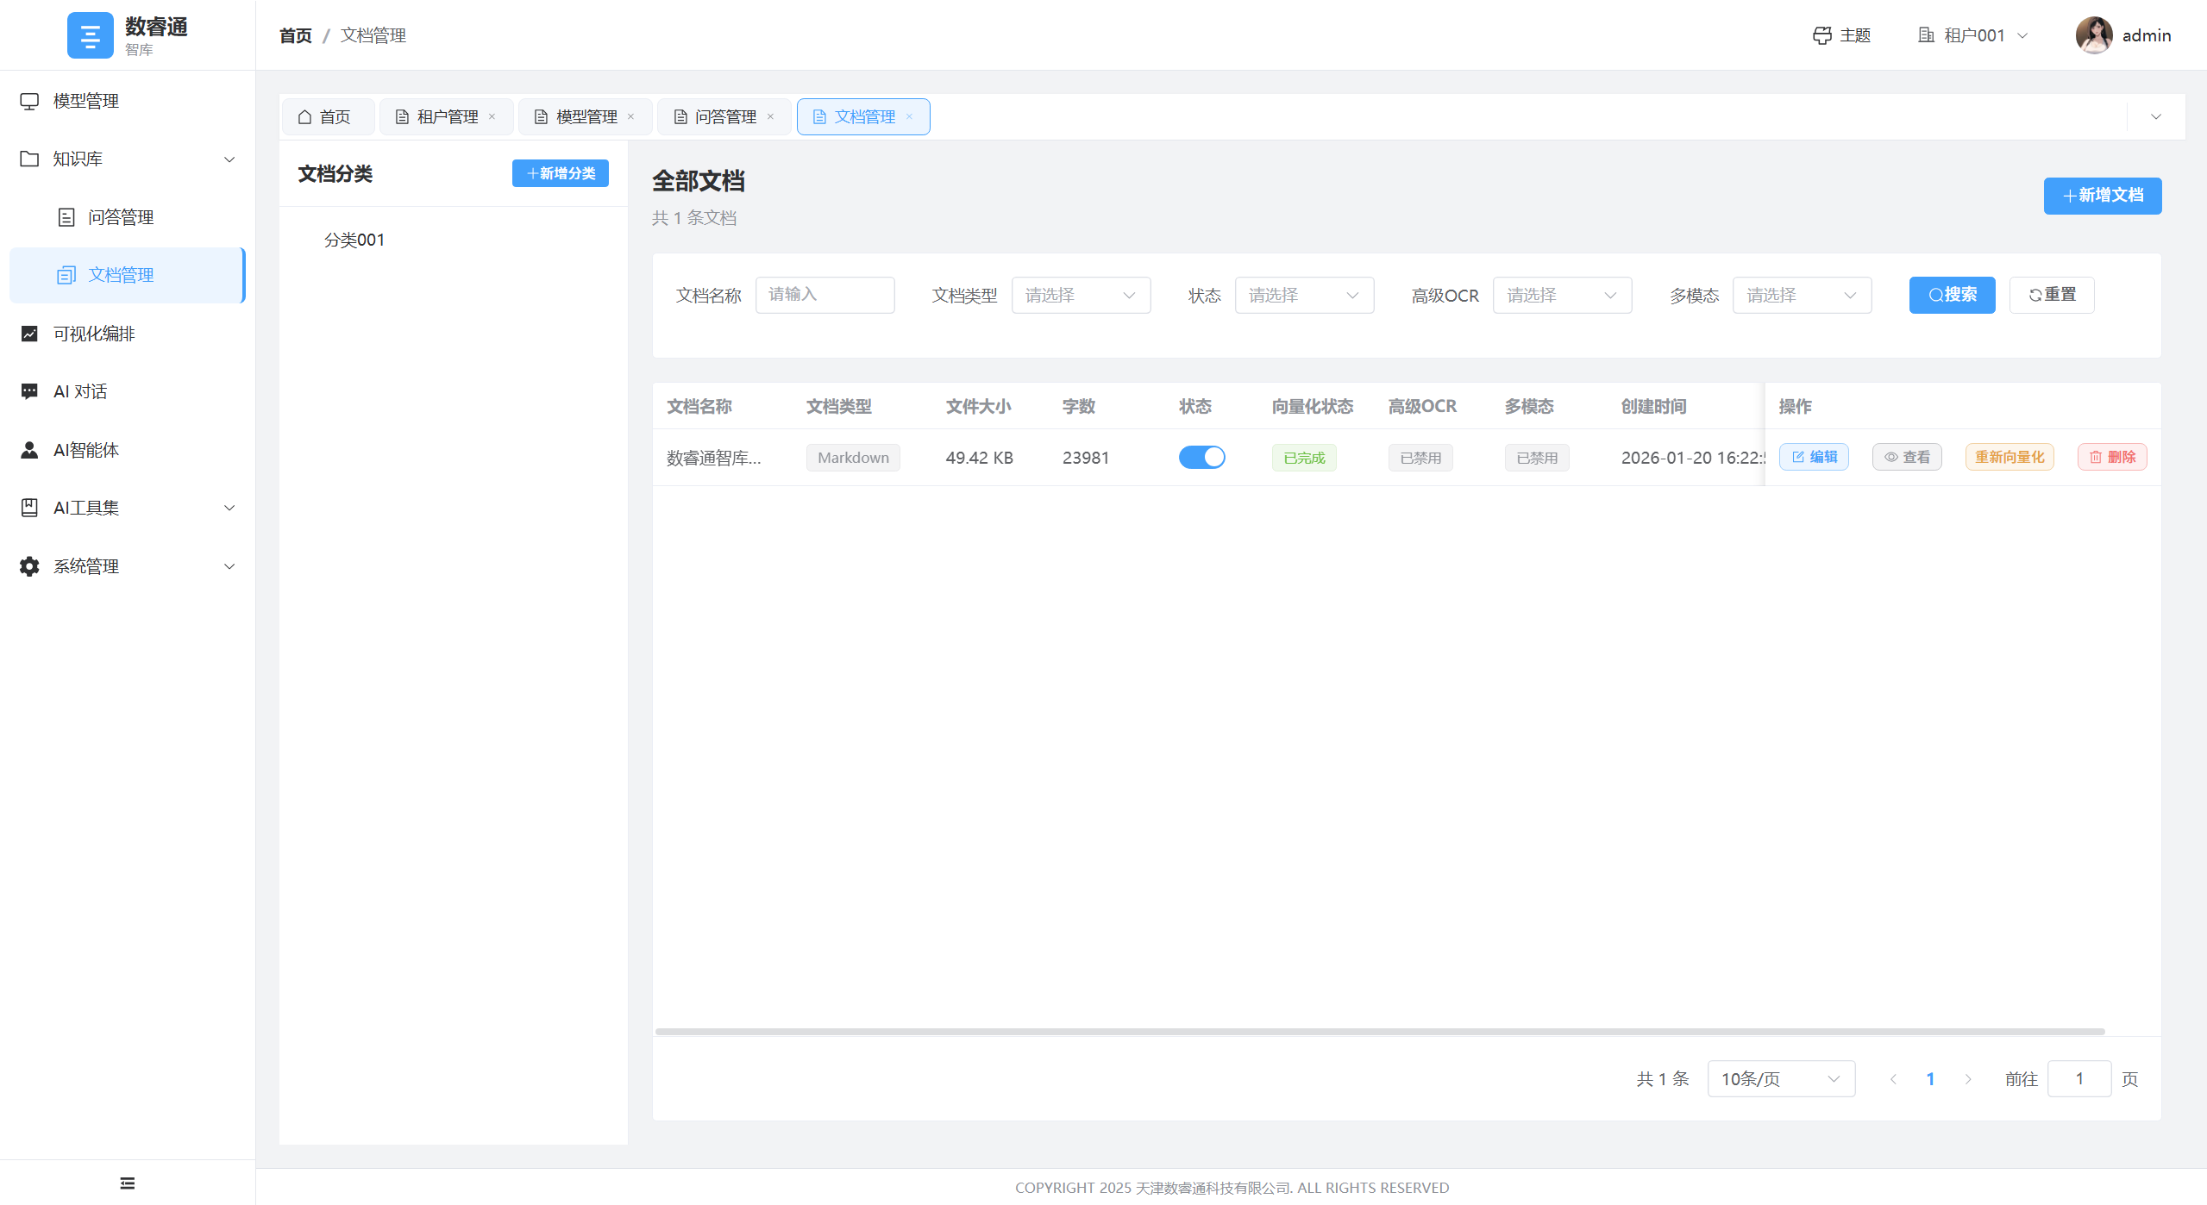The image size is (2207, 1205).
Task: Open AI智能体 person icon in sidebar
Action: 29,450
